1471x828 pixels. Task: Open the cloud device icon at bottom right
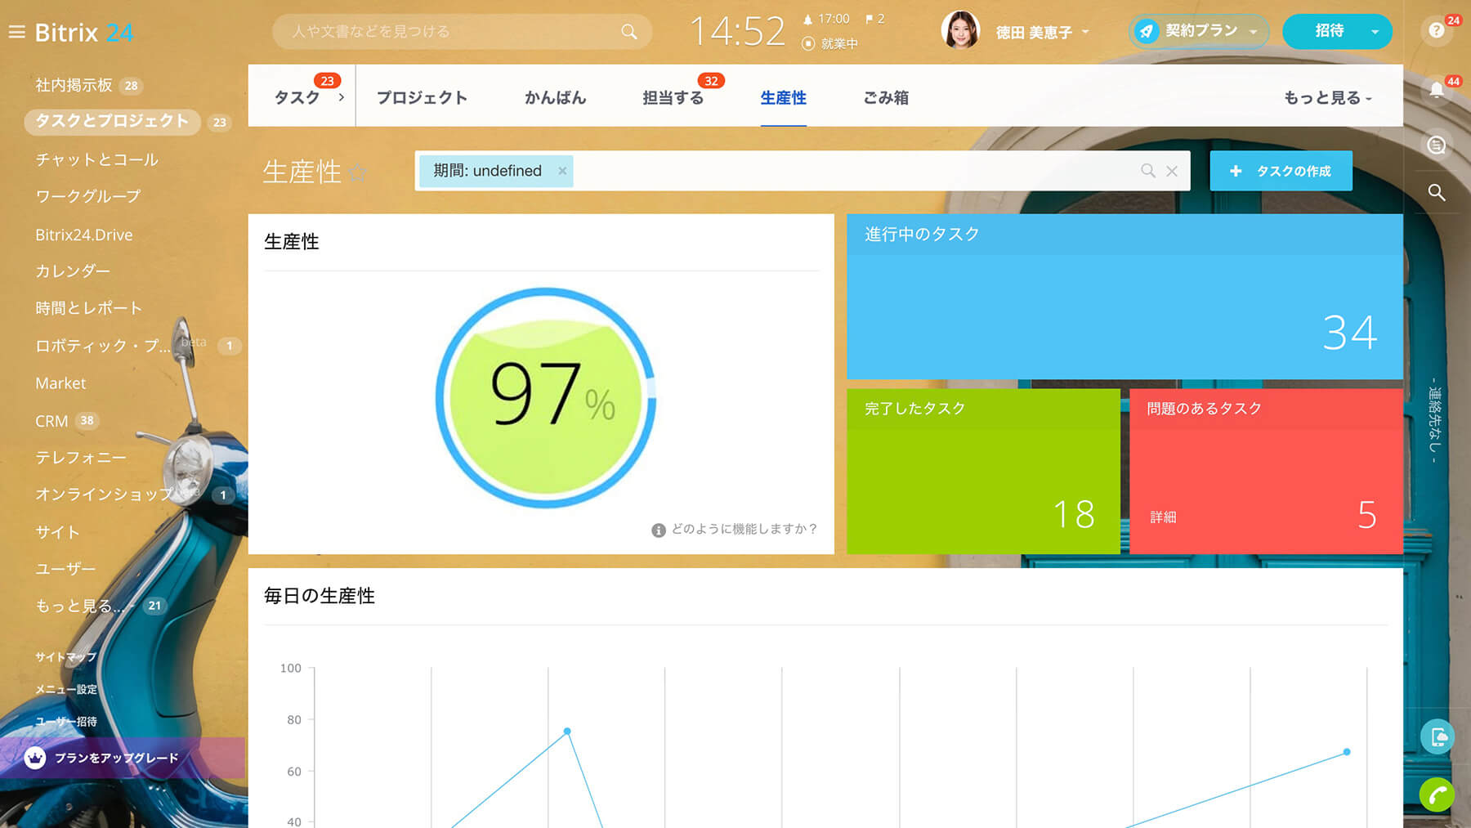coord(1437,736)
